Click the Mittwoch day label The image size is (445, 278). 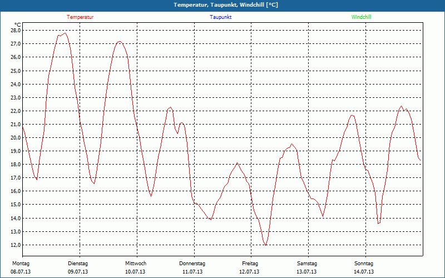click(136, 264)
